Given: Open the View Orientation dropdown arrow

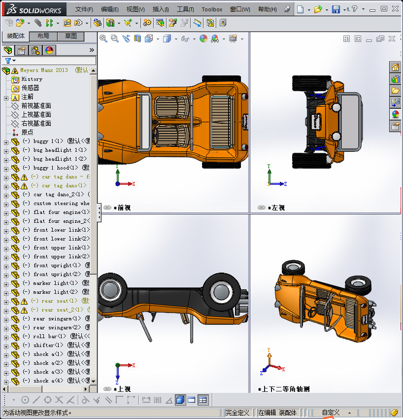Looking at the screenshot, I should pyautogui.click(x=158, y=39).
